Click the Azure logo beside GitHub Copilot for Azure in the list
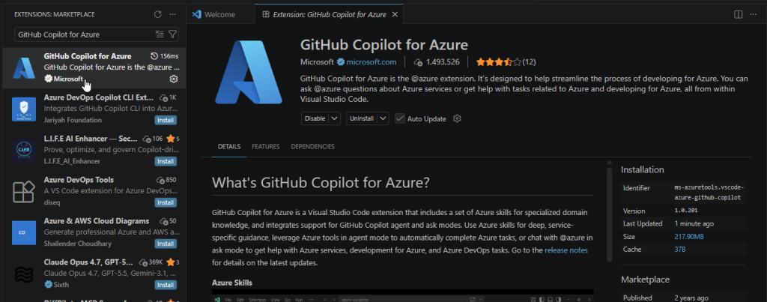 pyautogui.click(x=24, y=67)
